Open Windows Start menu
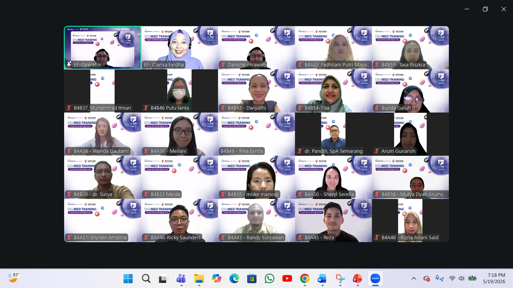The height and width of the screenshot is (288, 513). (128, 279)
